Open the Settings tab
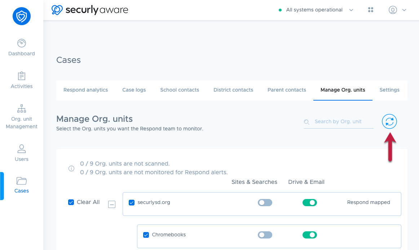 pyautogui.click(x=389, y=90)
